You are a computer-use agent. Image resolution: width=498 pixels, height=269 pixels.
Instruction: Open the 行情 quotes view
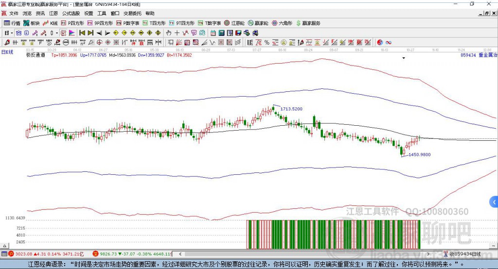click(12, 23)
